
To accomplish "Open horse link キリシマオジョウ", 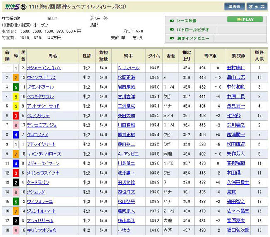I will (x=42, y=230).
